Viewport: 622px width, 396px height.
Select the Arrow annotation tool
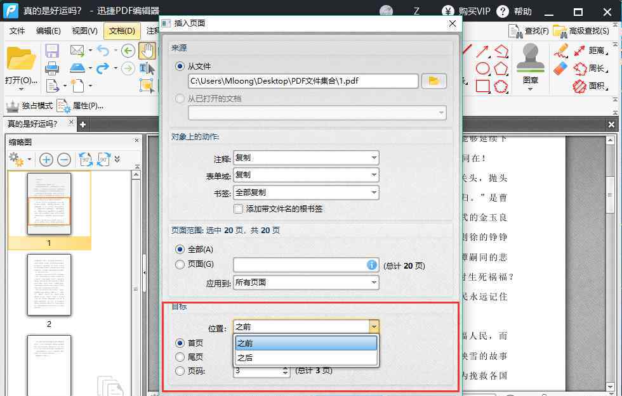[483, 51]
